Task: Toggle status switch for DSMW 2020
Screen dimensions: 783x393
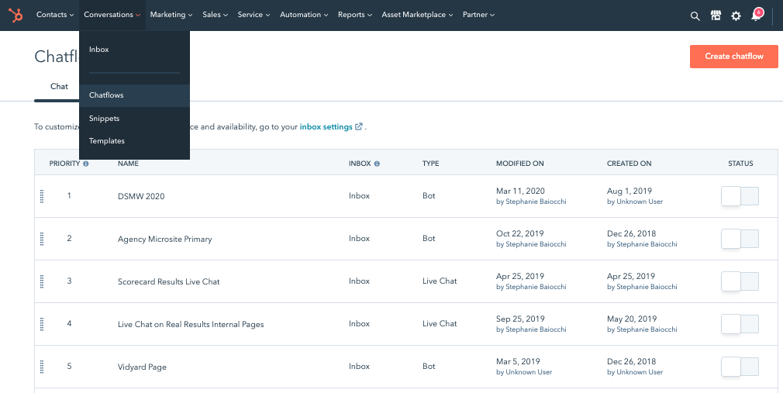Action: click(x=740, y=196)
